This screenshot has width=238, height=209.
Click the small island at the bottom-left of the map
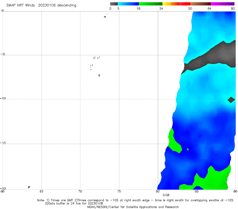pyautogui.click(x=29, y=187)
